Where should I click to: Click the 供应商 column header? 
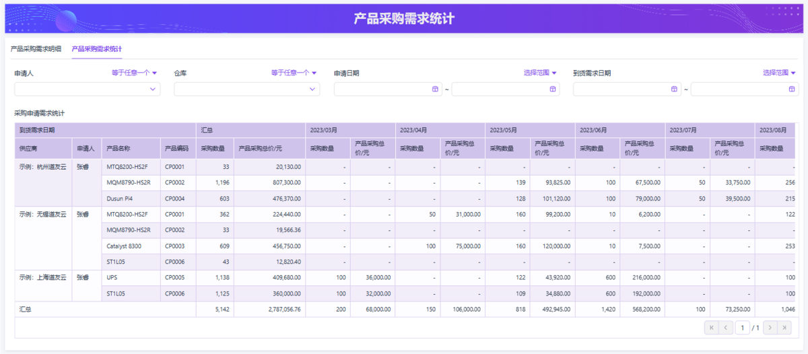coord(28,148)
